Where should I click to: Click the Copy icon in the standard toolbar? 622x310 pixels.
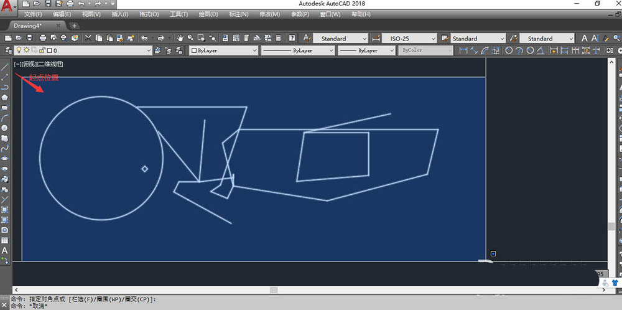[99, 38]
